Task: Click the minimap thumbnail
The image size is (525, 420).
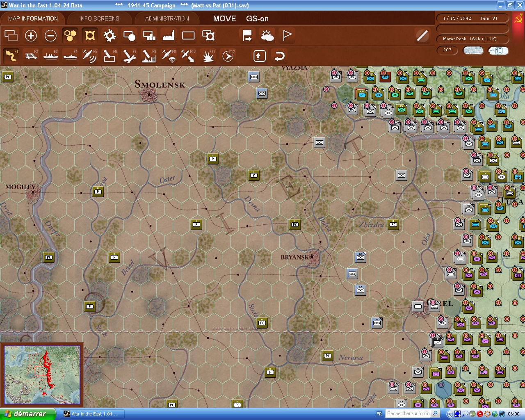Action: [42, 375]
